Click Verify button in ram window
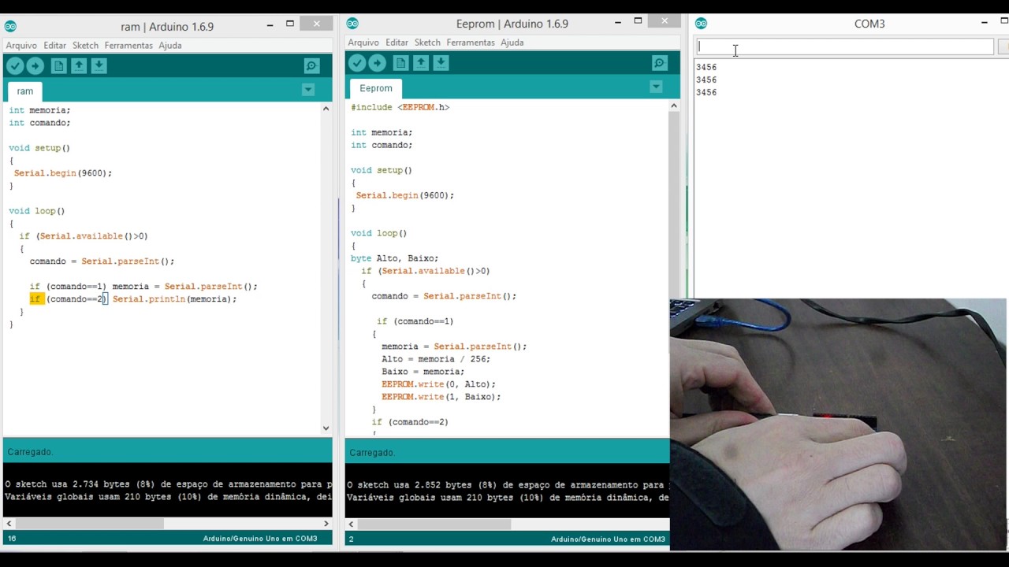1009x567 pixels. click(x=15, y=66)
